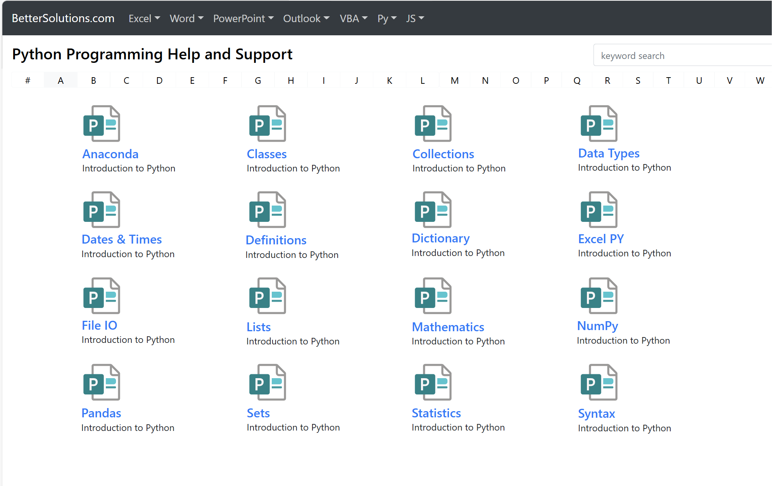Select the letter L index tab
This screenshot has height=486, width=773.
pos(423,80)
